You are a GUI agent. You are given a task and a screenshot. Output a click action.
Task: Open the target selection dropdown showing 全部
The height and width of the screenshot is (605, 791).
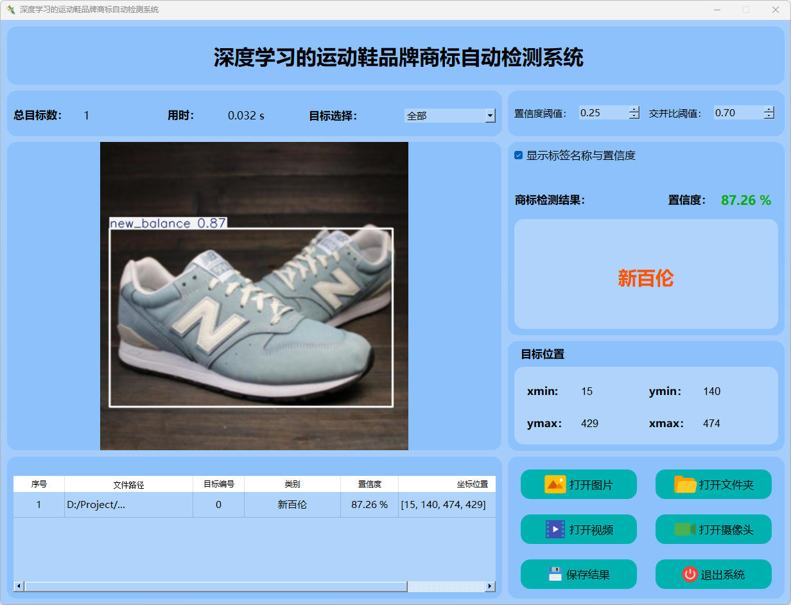tap(491, 116)
